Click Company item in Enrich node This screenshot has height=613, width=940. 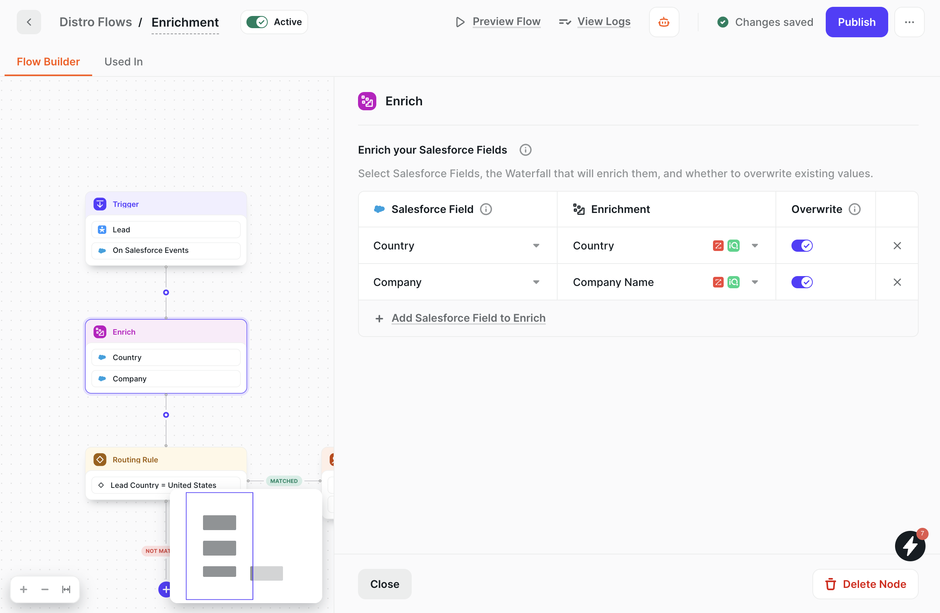pos(166,378)
